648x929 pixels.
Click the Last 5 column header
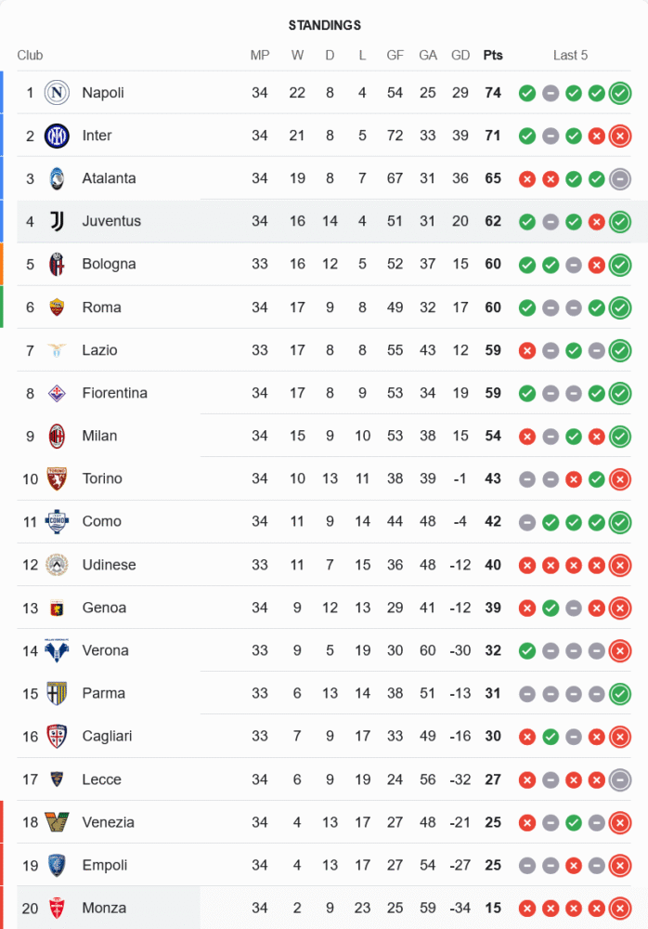tap(570, 55)
